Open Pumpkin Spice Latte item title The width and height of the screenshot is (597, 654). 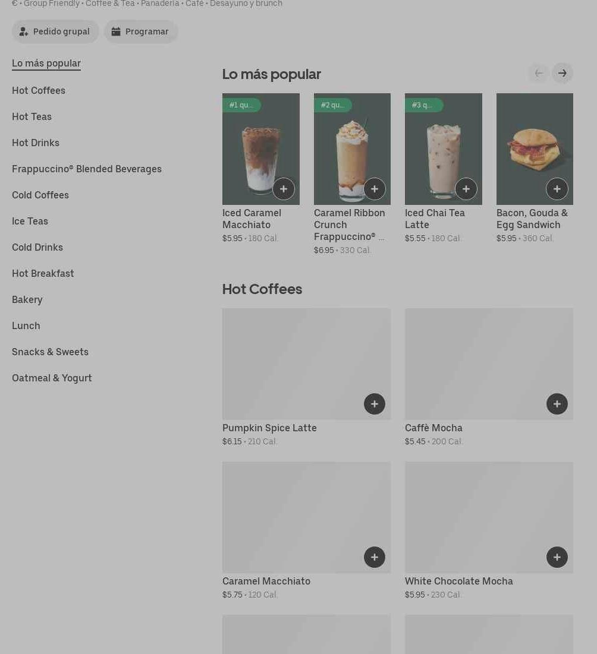[x=269, y=428]
